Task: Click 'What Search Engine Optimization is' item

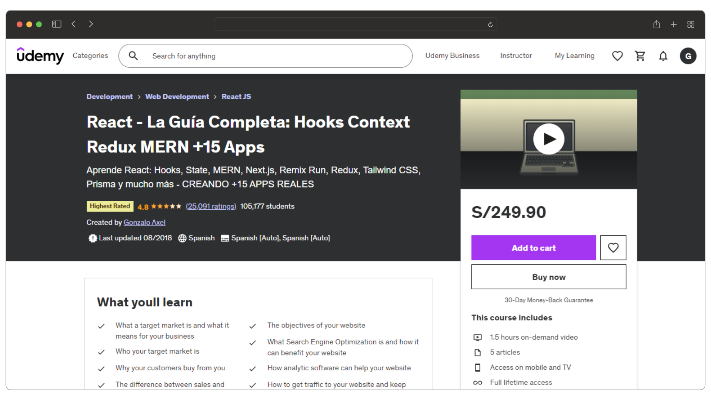Action: point(343,347)
